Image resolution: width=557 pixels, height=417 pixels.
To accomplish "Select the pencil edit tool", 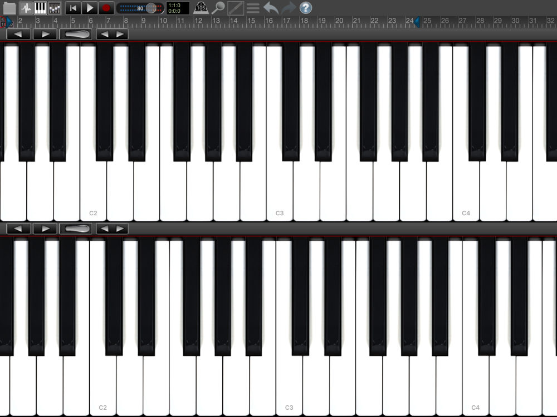I will [235, 8].
